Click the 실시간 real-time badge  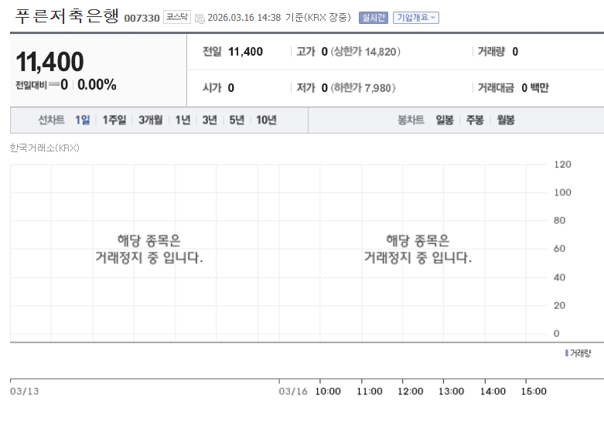(x=374, y=17)
